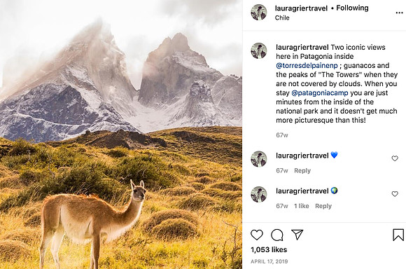Screen dimensions: 406x269
Task: Open the three-dot more options menu
Action: point(399,13)
